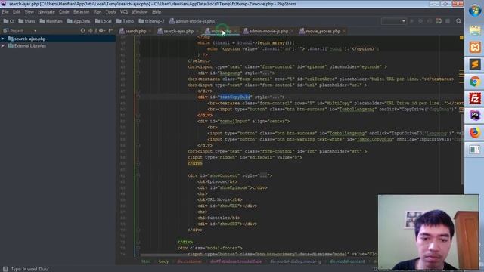Open the View menu

pyautogui.click(x=29, y=12)
